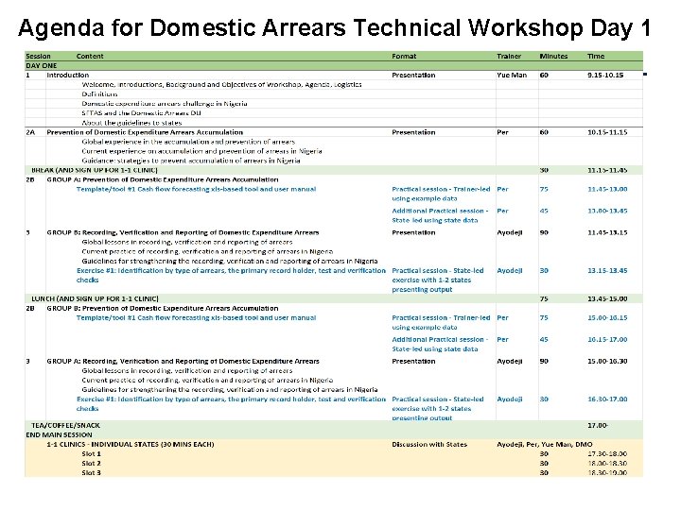Viewport: 681px width, 510px height.
Task: Select the END MAIN SESSION label
Action: pos(59,435)
